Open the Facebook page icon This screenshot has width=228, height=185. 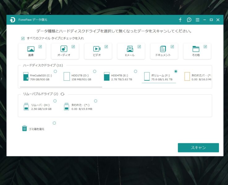pos(180,20)
